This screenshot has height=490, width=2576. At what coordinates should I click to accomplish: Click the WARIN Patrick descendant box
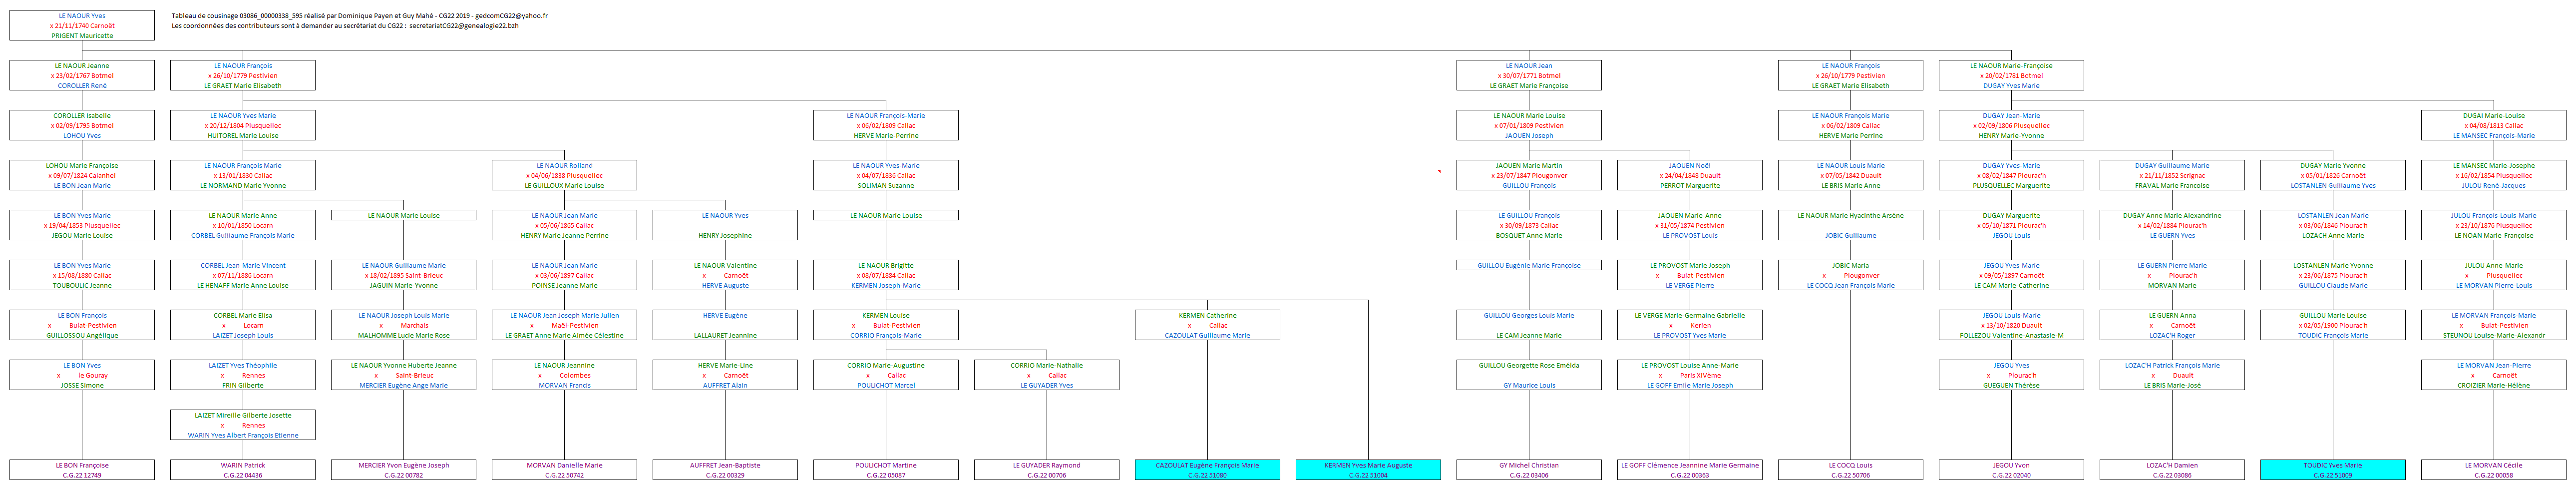coord(244,469)
